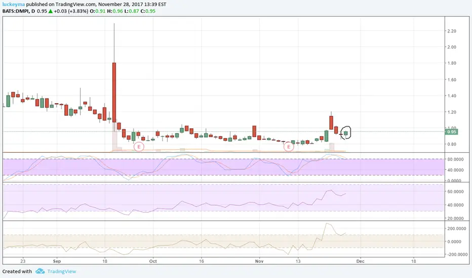Click the O:0.91 open value in header
The width and height of the screenshot is (472, 278).
pos(98,11)
